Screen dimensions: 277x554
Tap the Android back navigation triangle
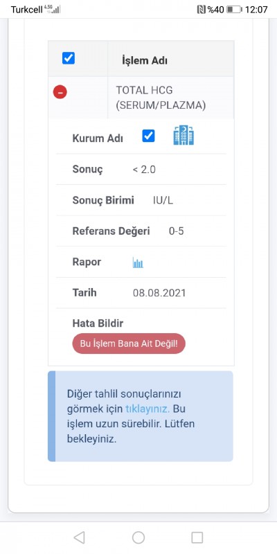coord(79,537)
